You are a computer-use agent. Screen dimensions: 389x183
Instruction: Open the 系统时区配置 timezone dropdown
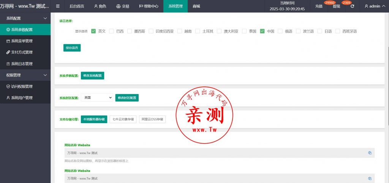coord(97,98)
